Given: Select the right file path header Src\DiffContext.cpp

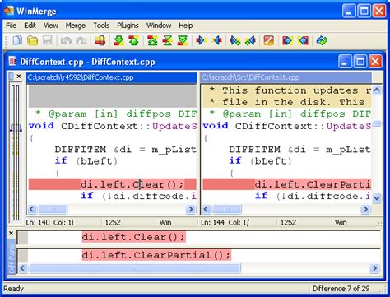Looking at the screenshot, I should [286, 77].
